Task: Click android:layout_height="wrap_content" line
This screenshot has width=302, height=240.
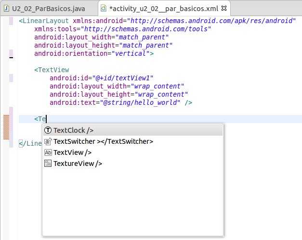Action: (x=118, y=94)
